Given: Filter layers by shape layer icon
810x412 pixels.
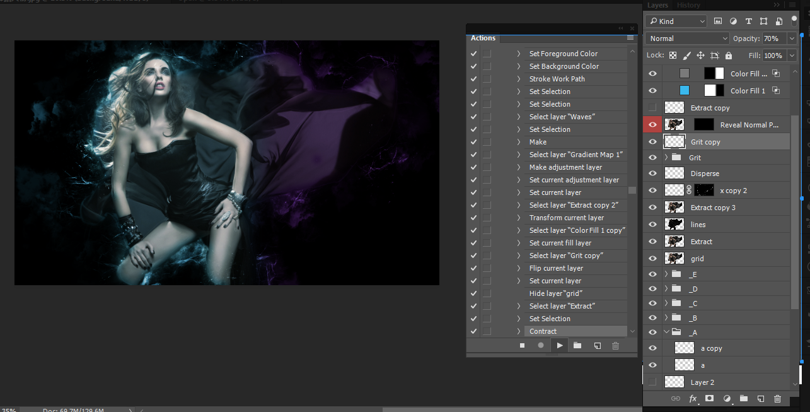Looking at the screenshot, I should [x=763, y=21].
